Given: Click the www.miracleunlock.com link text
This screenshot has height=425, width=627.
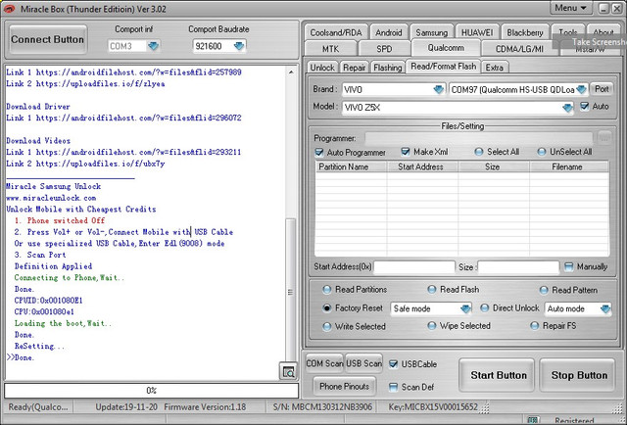Looking at the screenshot, I should (51, 198).
